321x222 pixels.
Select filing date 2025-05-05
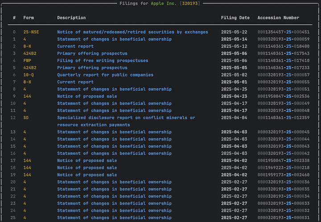pos(234,68)
